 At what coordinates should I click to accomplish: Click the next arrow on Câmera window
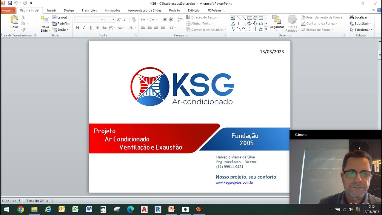(x=360, y=148)
